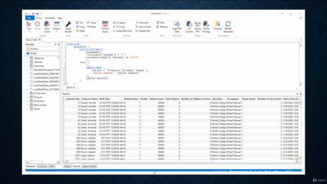This screenshot has width=327, height=184.
Task: Switch to the Functions pane tab
Action: point(42,166)
